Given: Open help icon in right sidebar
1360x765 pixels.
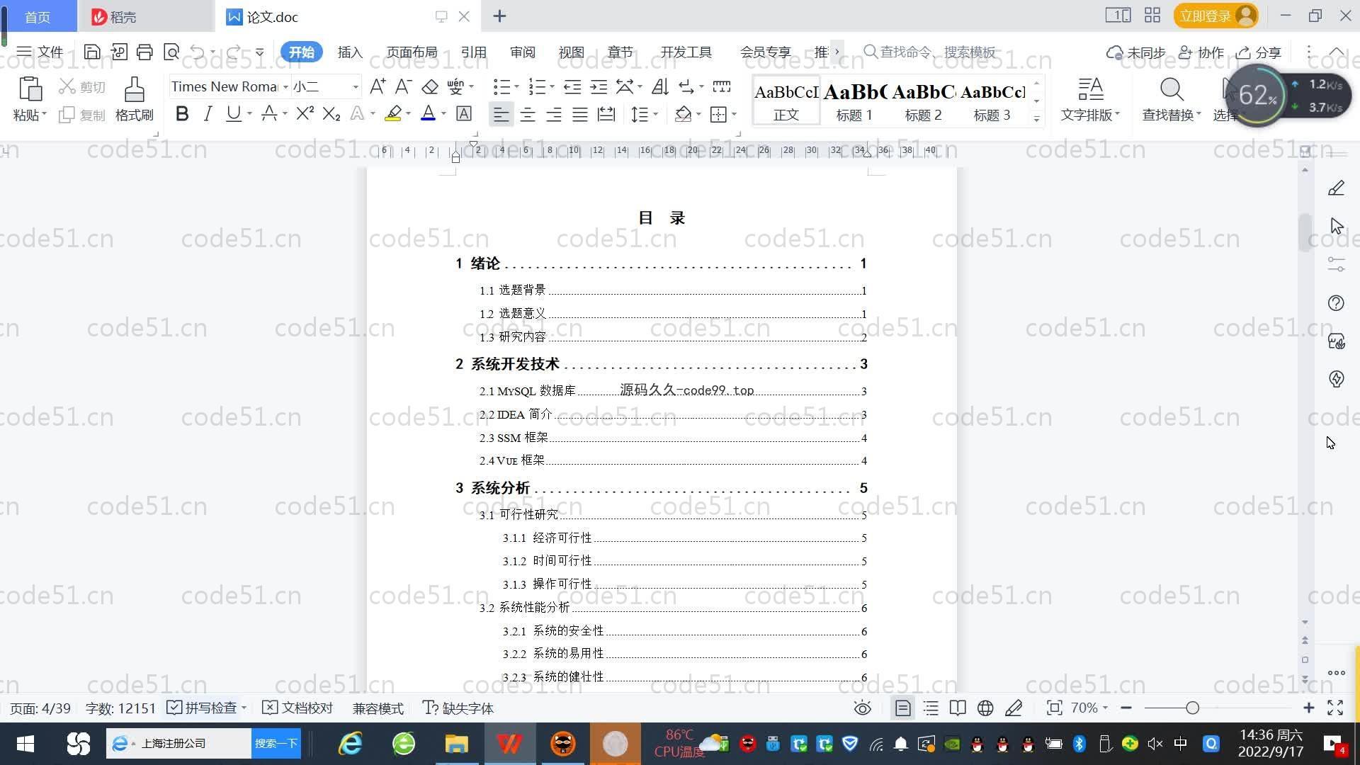Looking at the screenshot, I should pos(1336,303).
